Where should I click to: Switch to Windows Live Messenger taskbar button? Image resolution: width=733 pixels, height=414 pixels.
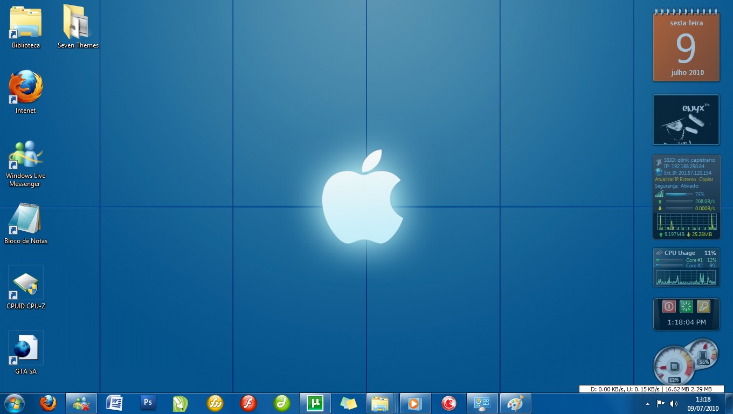coord(81,403)
